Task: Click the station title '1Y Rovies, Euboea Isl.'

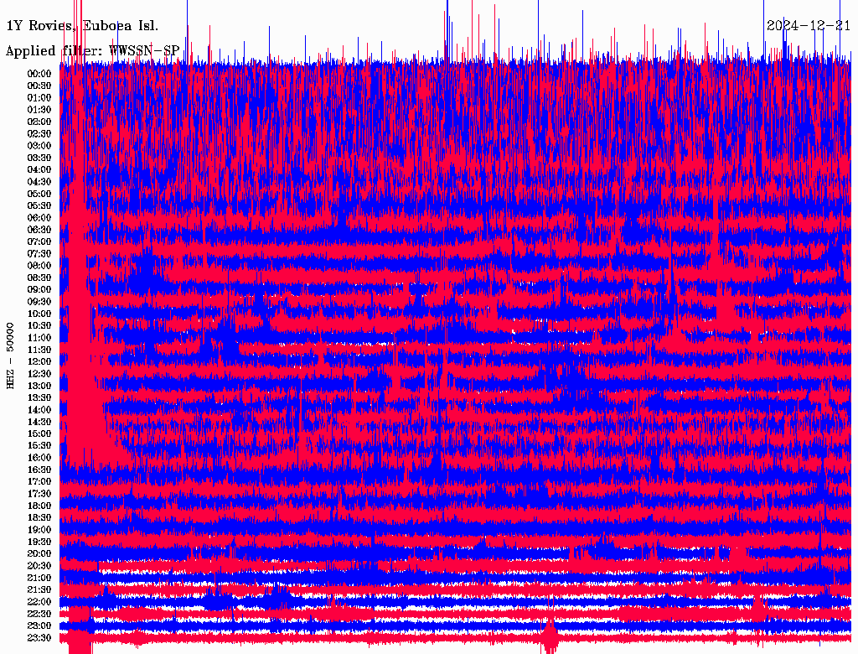Action: [x=82, y=25]
